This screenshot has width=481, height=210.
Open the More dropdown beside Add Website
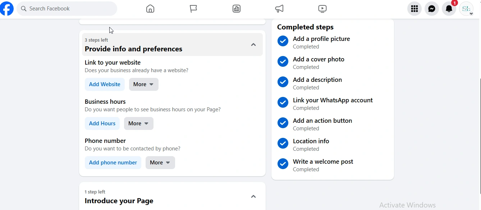coord(143,84)
